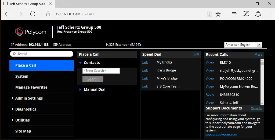Open reading view book icon
Viewport: 275px width, 140px height.
(x=209, y=14)
